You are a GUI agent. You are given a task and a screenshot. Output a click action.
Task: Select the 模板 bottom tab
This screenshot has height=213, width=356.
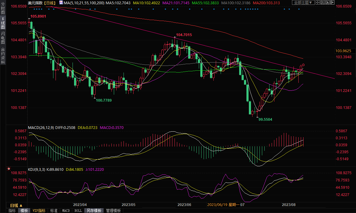24,211
